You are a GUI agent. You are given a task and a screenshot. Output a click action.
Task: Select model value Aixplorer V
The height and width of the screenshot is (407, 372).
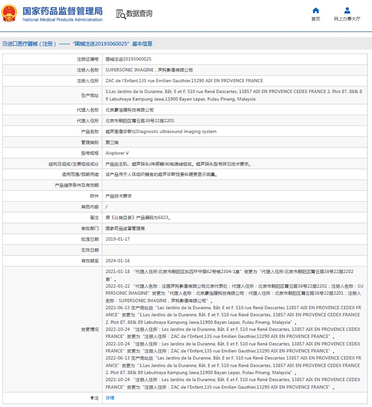(117, 153)
